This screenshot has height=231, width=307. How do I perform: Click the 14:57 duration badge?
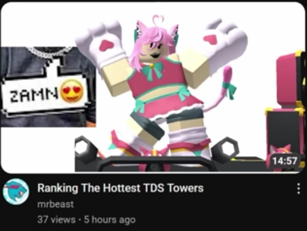[285, 161]
